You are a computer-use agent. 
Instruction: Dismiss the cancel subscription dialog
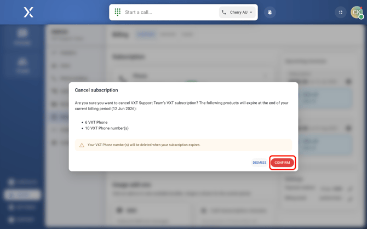pos(260,163)
